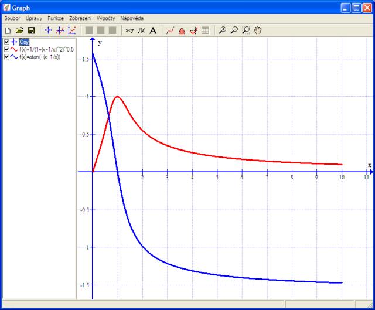Viewport: 375px width, 310px height.
Task: Select the Zoom in magnifier icon
Action: 222,30
